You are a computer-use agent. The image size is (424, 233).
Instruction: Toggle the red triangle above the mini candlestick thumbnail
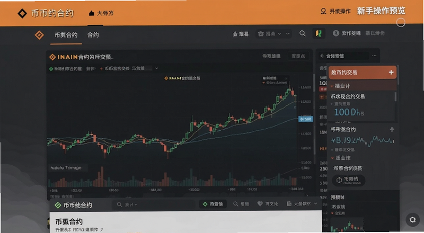click(332, 213)
